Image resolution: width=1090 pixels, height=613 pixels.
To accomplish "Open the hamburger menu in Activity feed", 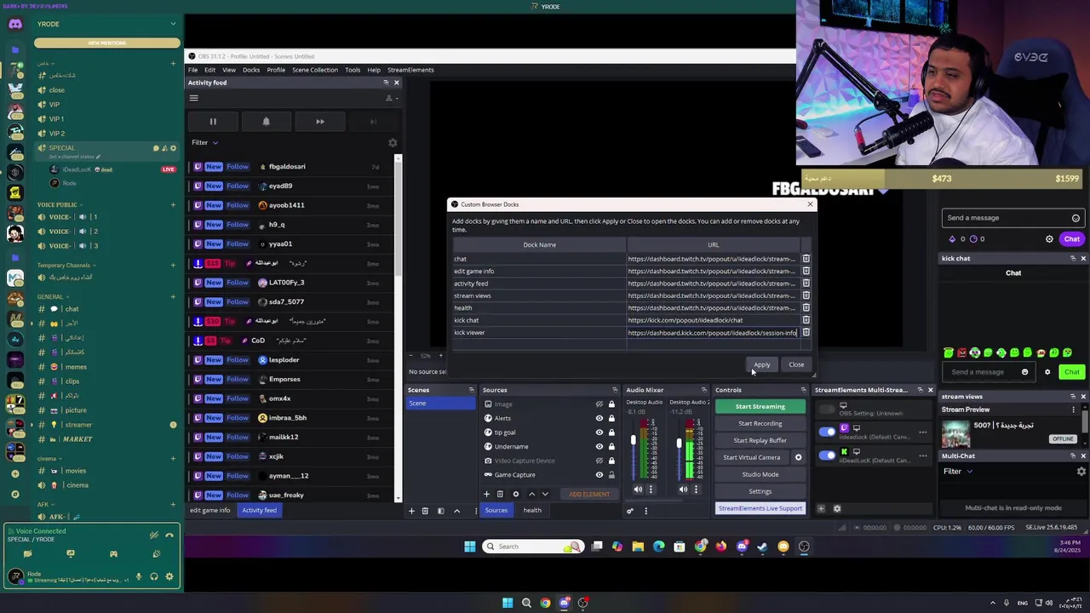I will click(x=193, y=98).
